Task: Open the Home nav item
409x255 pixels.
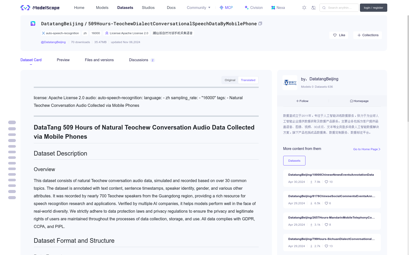Action: tap(79, 8)
